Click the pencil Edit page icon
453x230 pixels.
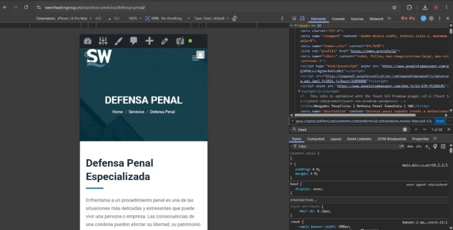[x=165, y=41]
